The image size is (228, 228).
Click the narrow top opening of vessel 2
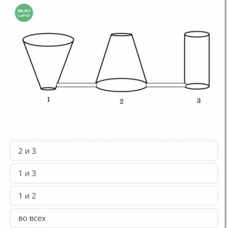coord(121,35)
